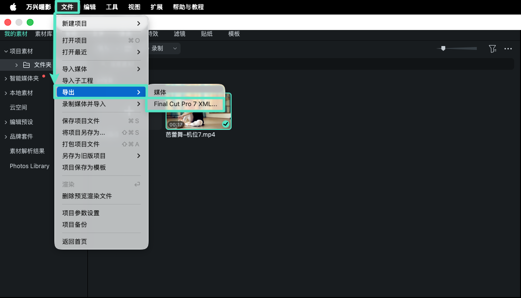
Task: Switch to the 滤镜 tab
Action: [x=180, y=34]
